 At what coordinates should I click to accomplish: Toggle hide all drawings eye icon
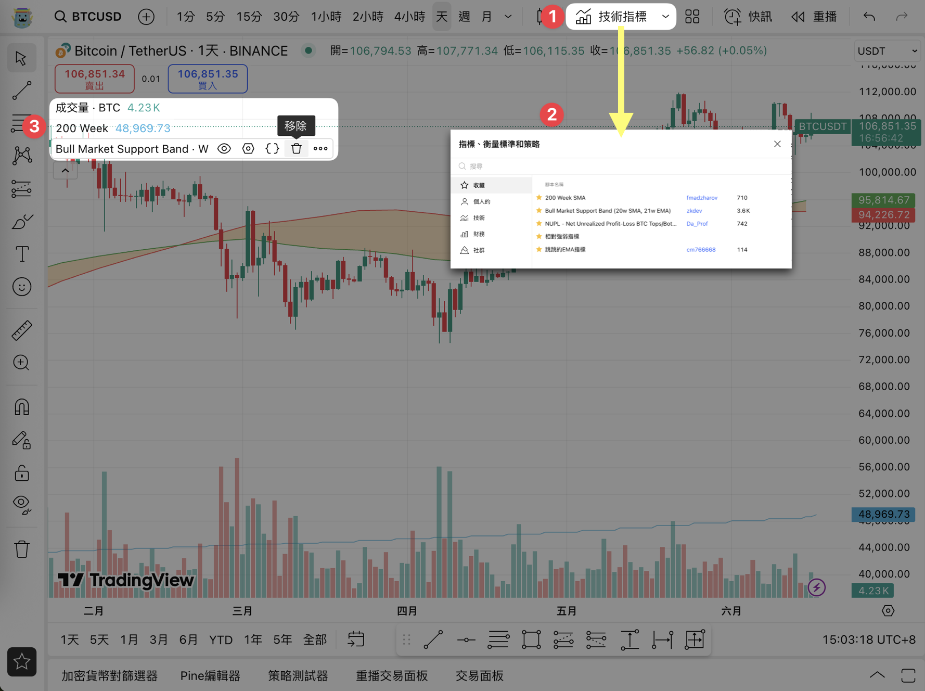(x=21, y=504)
